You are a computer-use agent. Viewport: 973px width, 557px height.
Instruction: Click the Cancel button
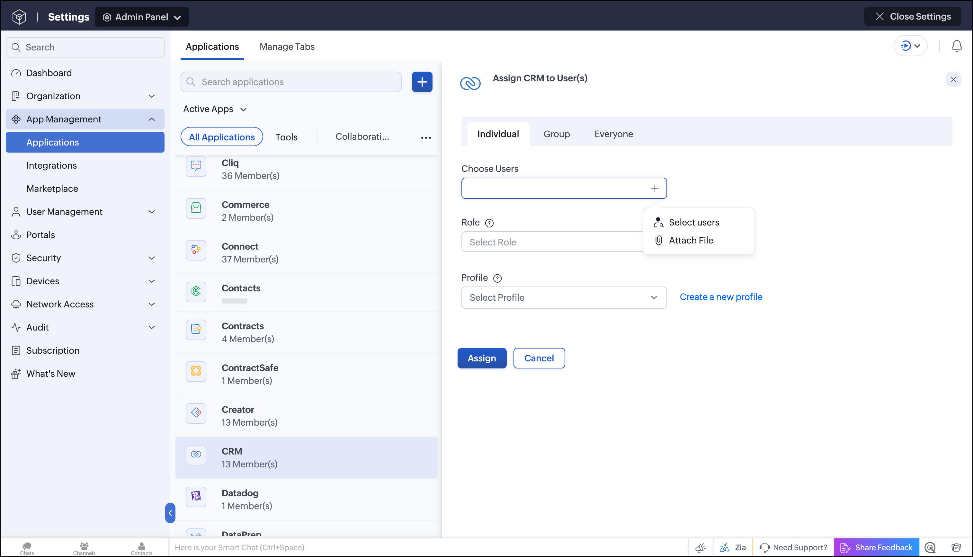[x=539, y=358]
